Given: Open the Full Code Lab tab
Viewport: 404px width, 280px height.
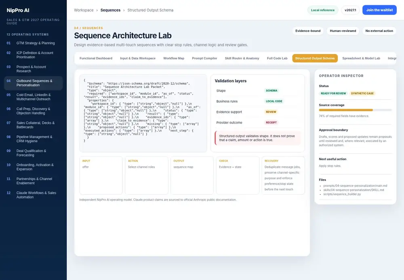Looking at the screenshot, I should click(277, 58).
